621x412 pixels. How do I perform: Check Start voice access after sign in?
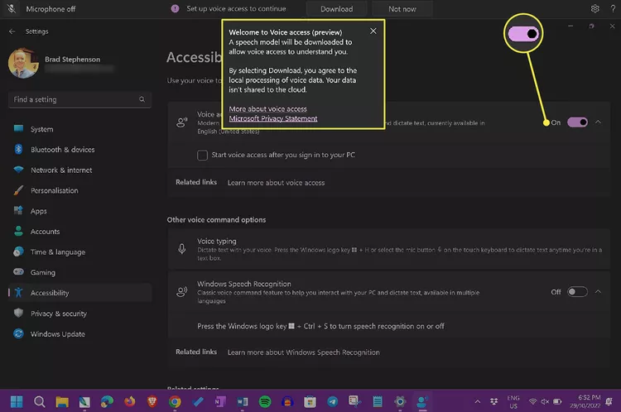(203, 155)
